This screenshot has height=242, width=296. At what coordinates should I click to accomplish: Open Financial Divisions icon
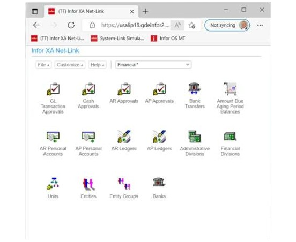(230, 137)
